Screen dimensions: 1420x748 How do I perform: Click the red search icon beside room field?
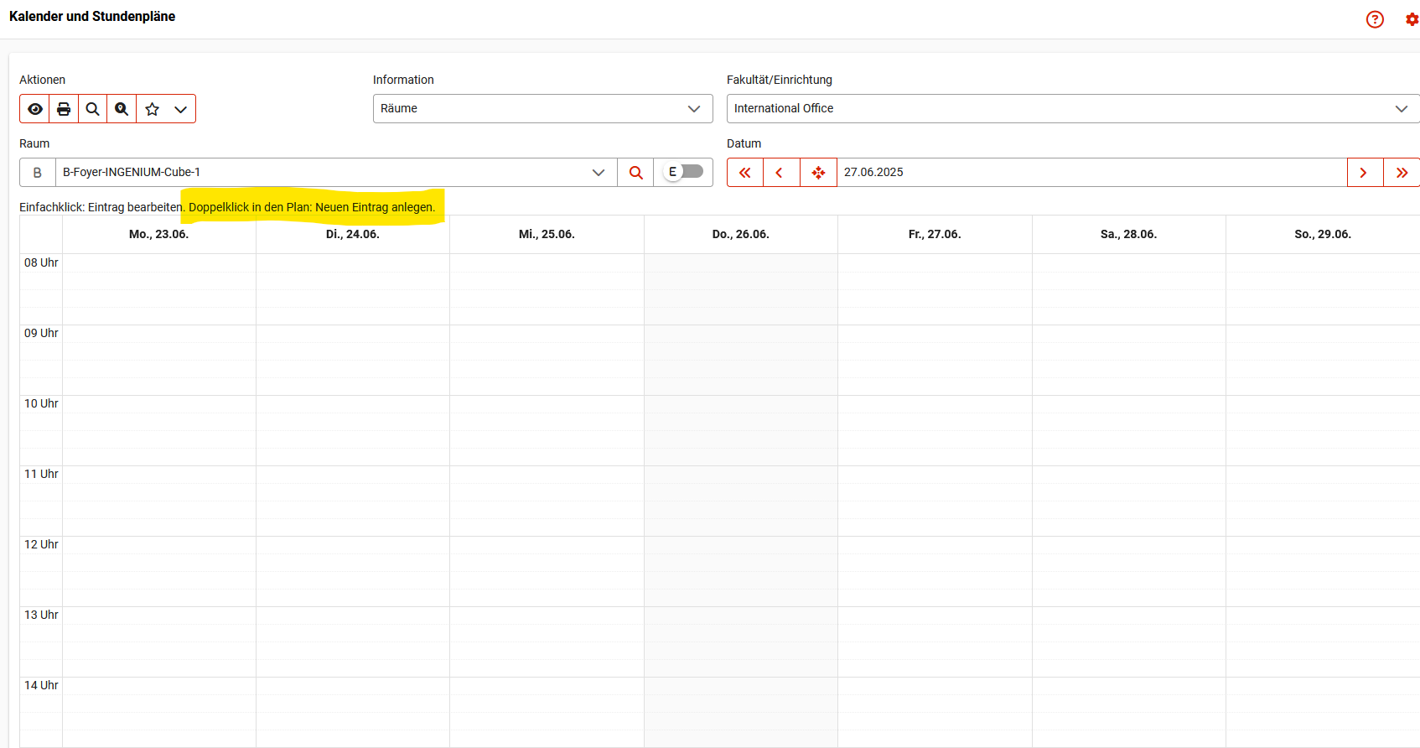coord(636,173)
